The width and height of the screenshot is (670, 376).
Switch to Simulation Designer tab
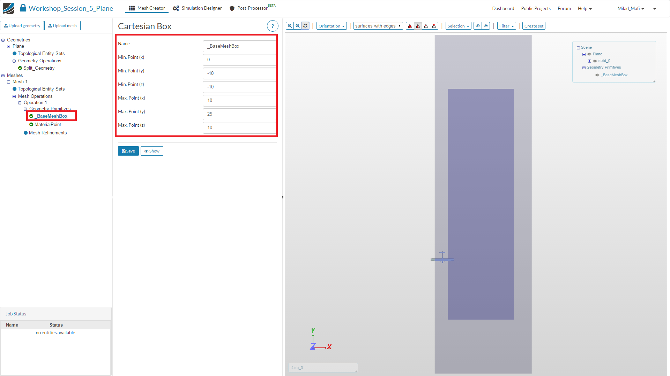197,8
